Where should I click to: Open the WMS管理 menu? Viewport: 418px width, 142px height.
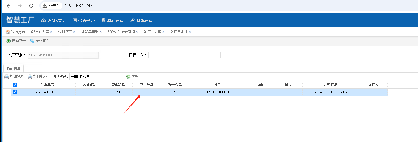[x=54, y=20]
